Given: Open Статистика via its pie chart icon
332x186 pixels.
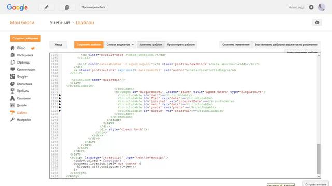Looking at the screenshot, I should 12,84.
